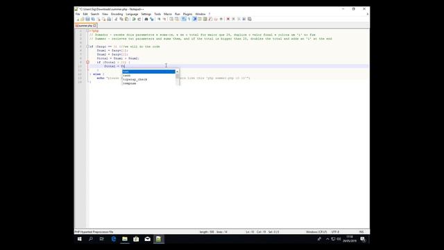Open the Run menu
The image size is (444, 250).
click(178, 14)
